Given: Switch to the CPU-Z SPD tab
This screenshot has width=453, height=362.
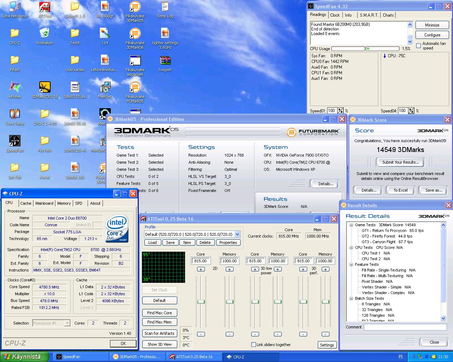Looking at the screenshot, I should click(x=79, y=203).
